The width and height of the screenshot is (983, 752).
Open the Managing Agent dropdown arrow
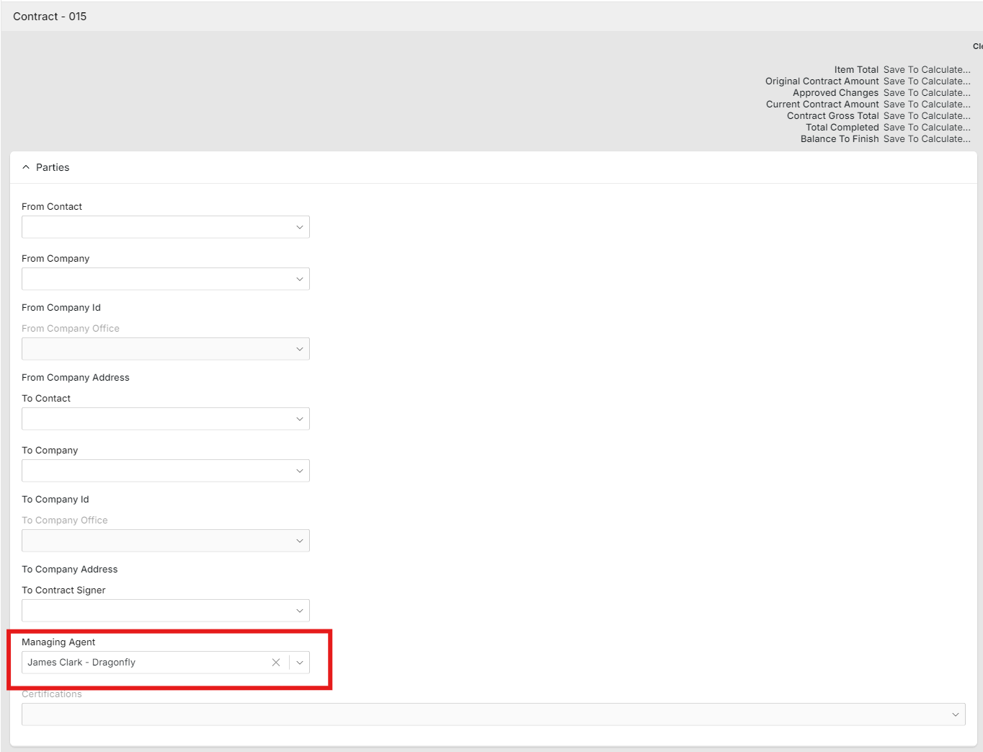click(x=300, y=663)
